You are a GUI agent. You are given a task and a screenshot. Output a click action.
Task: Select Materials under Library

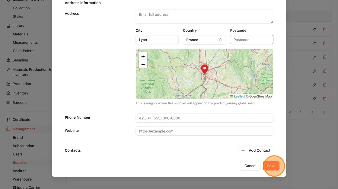[21, 34]
